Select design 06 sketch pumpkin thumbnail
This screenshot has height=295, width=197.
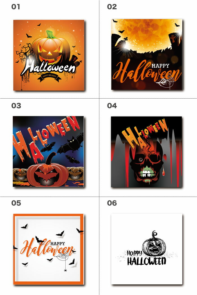(147, 249)
